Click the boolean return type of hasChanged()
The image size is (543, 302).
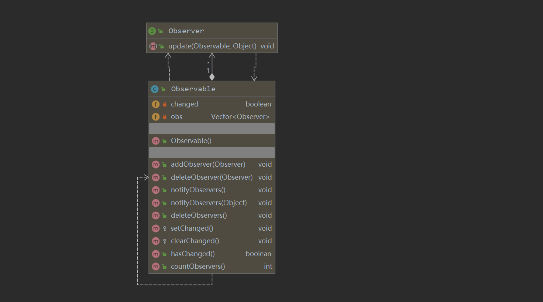tap(258, 254)
